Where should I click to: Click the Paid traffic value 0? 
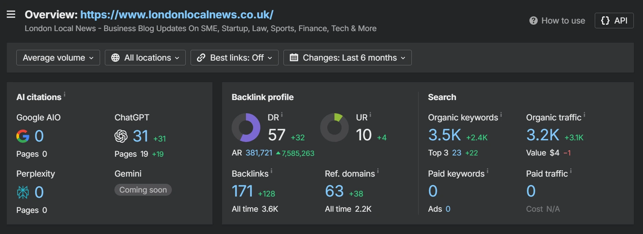(531, 191)
